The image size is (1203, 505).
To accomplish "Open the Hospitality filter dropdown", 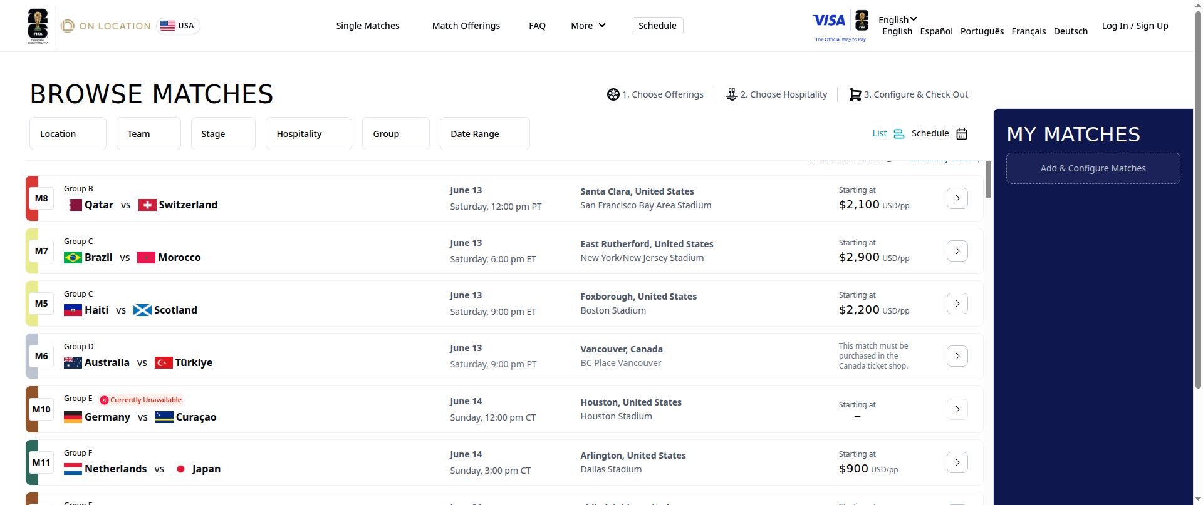I will pos(308,133).
